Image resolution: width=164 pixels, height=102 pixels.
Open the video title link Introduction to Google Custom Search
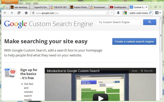73,71
